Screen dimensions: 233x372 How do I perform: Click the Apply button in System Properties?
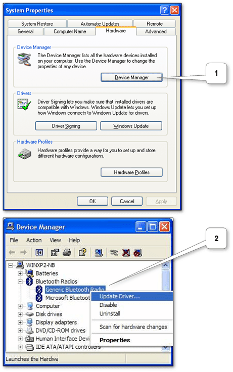[161, 201]
